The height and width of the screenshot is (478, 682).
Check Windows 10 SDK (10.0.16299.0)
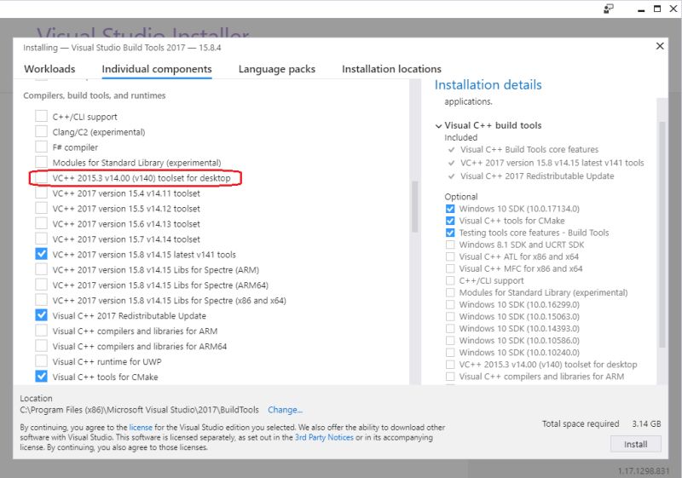(450, 305)
